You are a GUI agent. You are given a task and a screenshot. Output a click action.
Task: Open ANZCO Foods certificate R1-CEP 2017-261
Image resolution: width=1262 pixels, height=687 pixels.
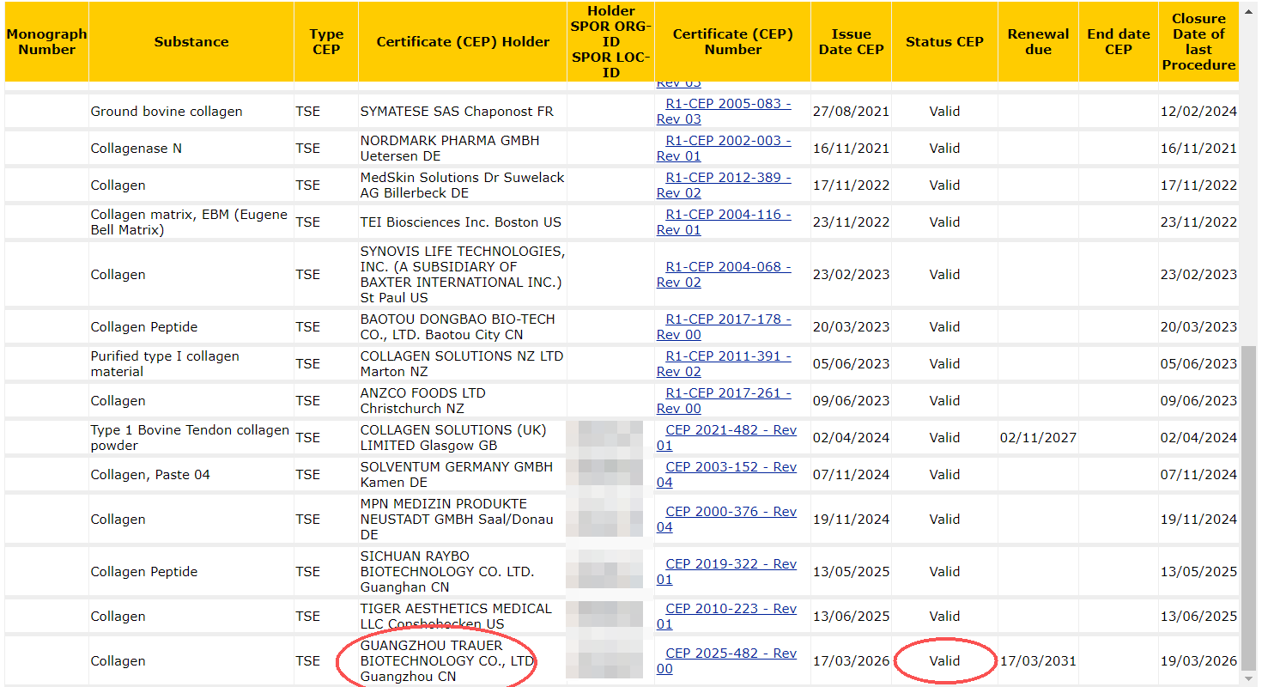point(728,393)
